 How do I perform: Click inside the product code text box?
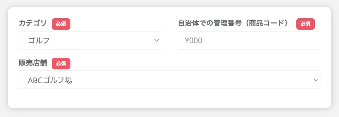(249, 40)
